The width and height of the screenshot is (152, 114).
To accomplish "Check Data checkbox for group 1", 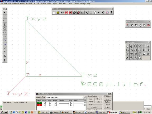I will click(x=71, y=103).
